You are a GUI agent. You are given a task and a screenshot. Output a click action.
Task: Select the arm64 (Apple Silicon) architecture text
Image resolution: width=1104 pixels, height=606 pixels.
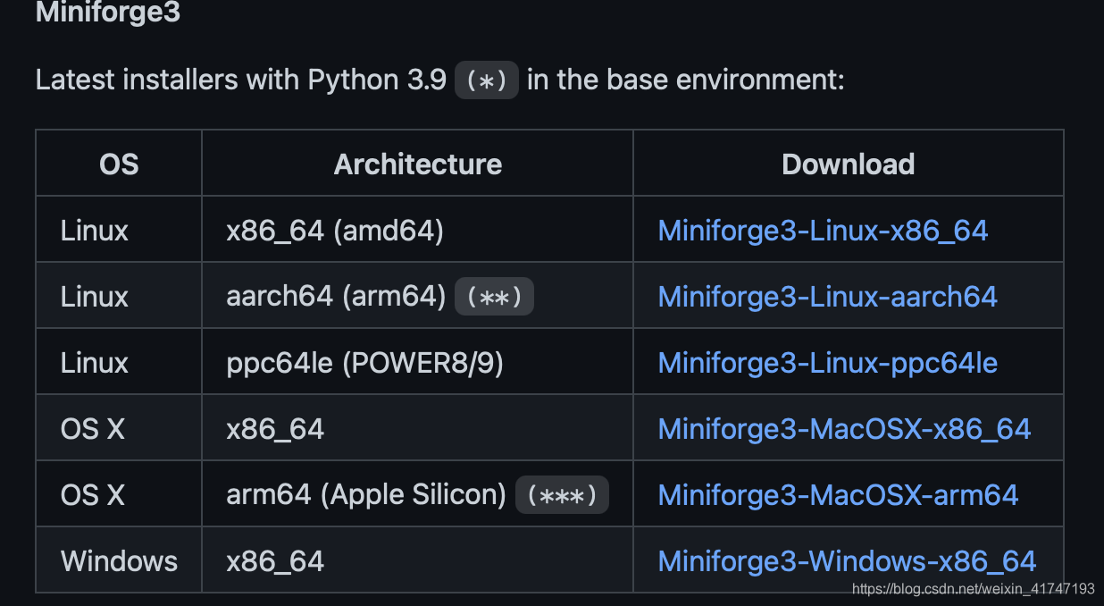366,495
